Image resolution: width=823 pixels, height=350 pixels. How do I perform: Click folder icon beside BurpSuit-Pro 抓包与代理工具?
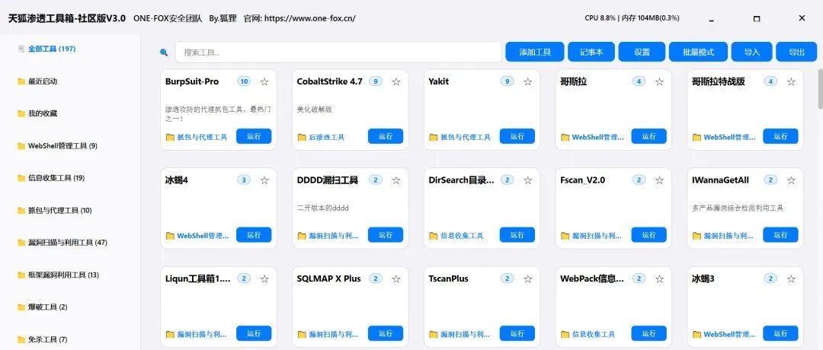click(x=170, y=137)
